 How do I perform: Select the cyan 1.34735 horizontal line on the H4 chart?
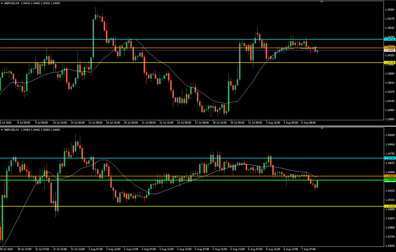pos(192,39)
